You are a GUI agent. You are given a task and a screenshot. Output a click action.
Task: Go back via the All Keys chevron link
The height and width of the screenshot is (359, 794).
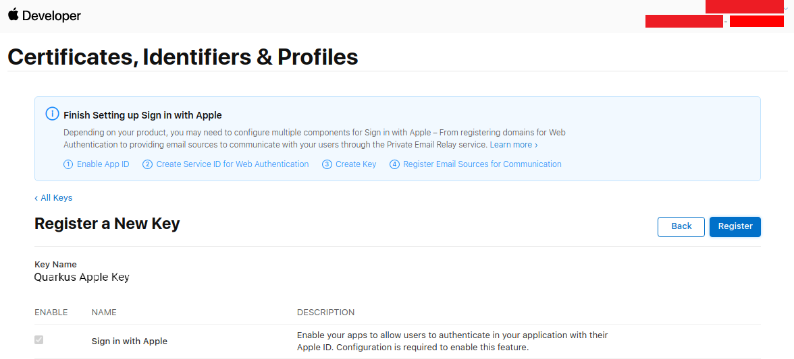[53, 198]
